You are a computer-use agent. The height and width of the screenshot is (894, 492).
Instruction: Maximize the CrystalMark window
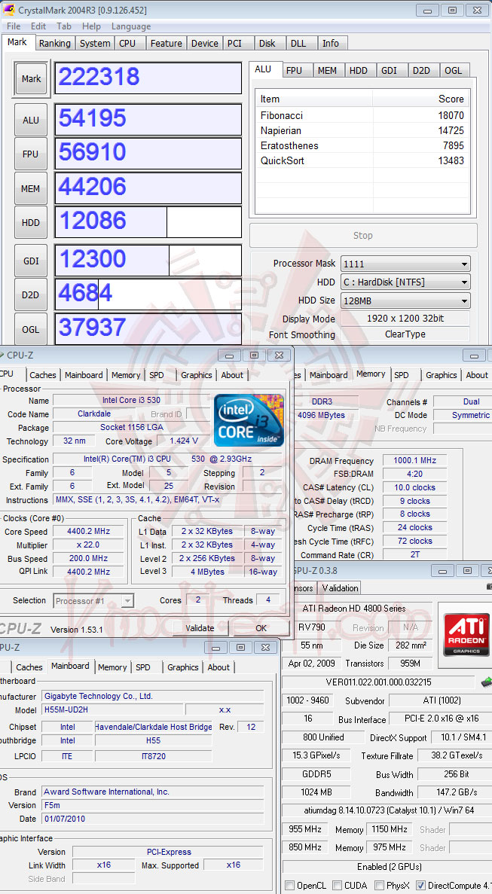point(452,11)
